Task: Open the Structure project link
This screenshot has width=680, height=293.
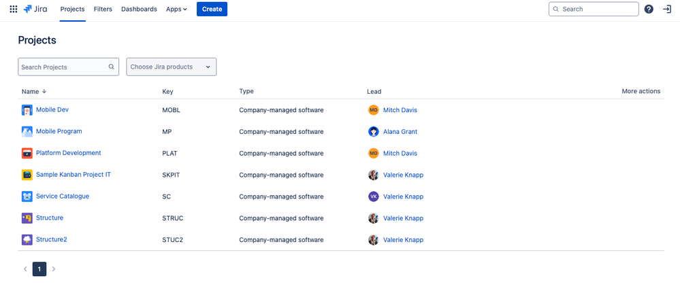Action: 50,218
